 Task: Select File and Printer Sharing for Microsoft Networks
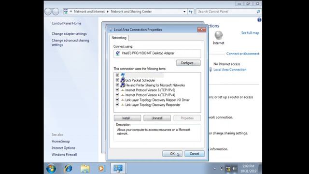(x=155, y=85)
